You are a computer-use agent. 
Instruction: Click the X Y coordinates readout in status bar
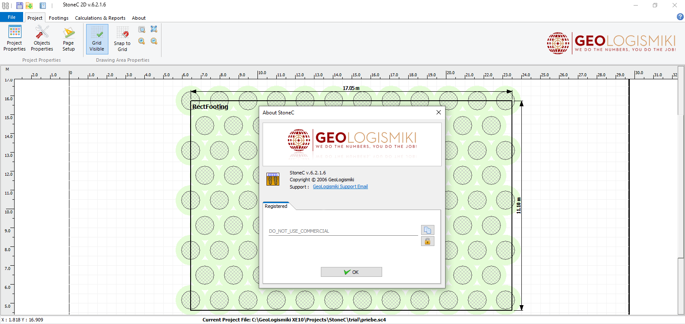click(22, 320)
